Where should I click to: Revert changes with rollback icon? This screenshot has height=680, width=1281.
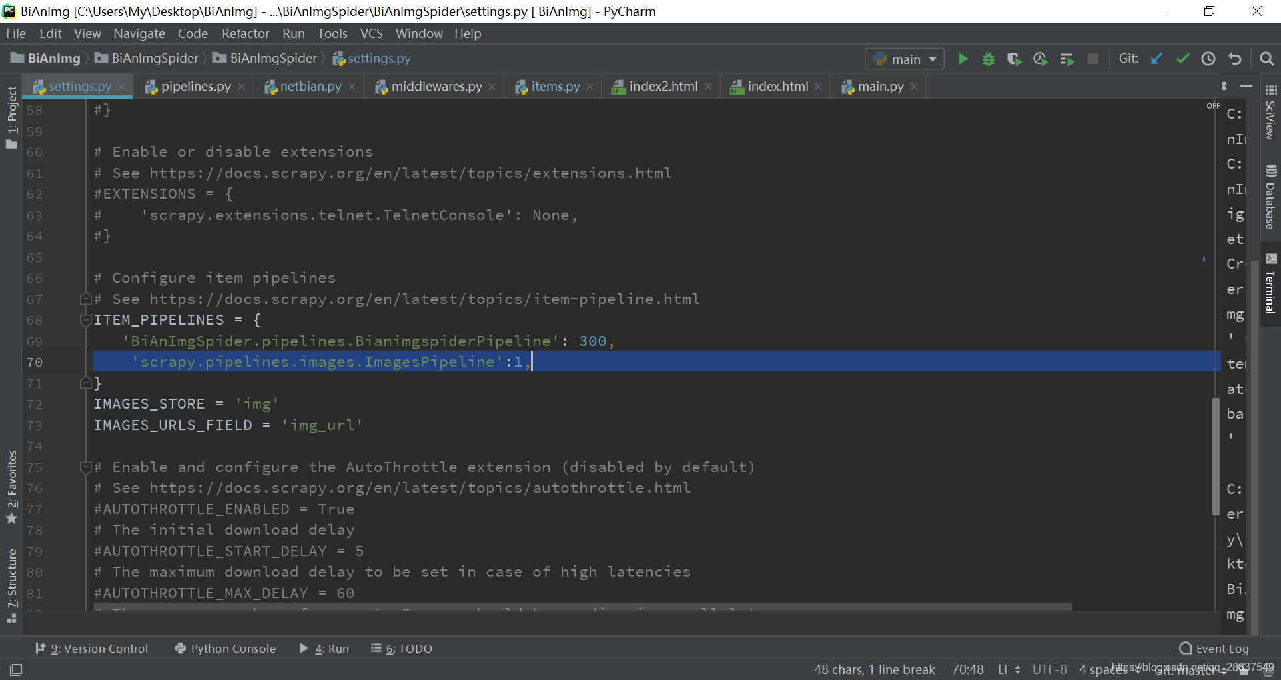(x=1235, y=59)
